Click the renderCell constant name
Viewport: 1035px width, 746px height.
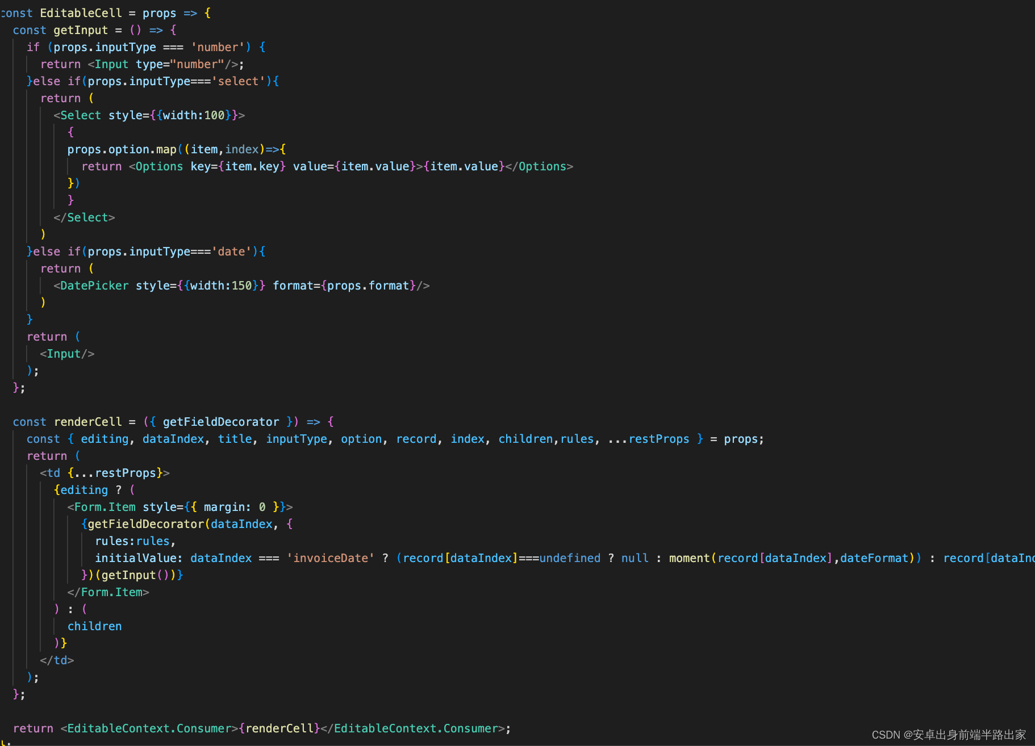87,422
